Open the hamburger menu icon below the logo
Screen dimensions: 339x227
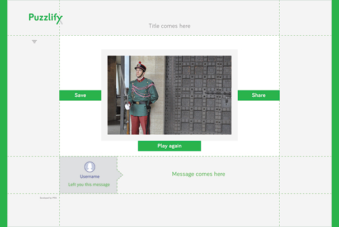pyautogui.click(x=34, y=41)
